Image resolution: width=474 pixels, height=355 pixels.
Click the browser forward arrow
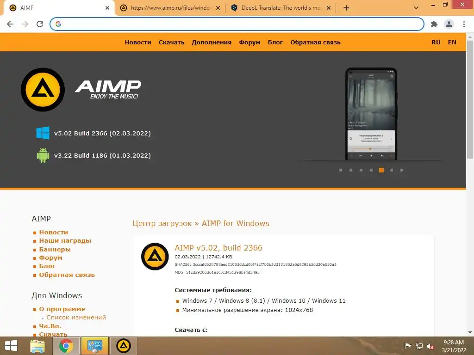[x=25, y=24]
